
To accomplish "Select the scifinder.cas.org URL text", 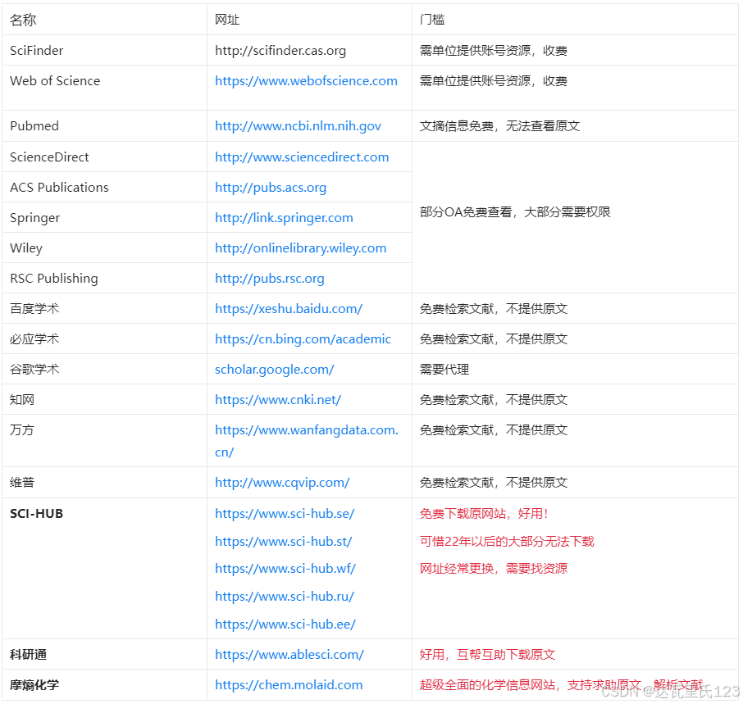I will [280, 51].
